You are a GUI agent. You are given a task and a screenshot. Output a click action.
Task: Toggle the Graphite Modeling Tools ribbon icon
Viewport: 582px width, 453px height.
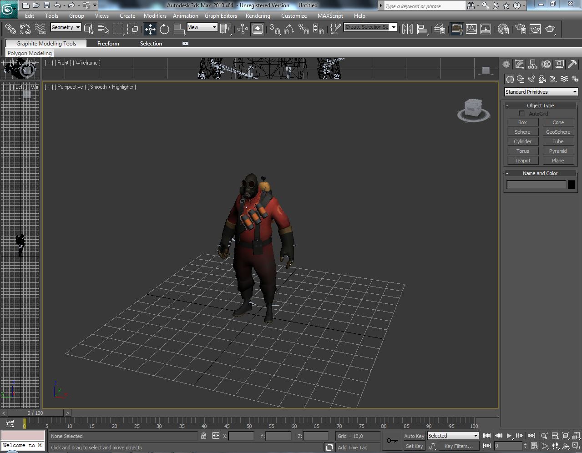pos(456,29)
